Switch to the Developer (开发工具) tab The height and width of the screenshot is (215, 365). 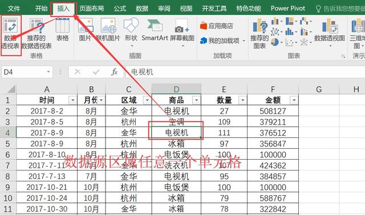(x=214, y=9)
